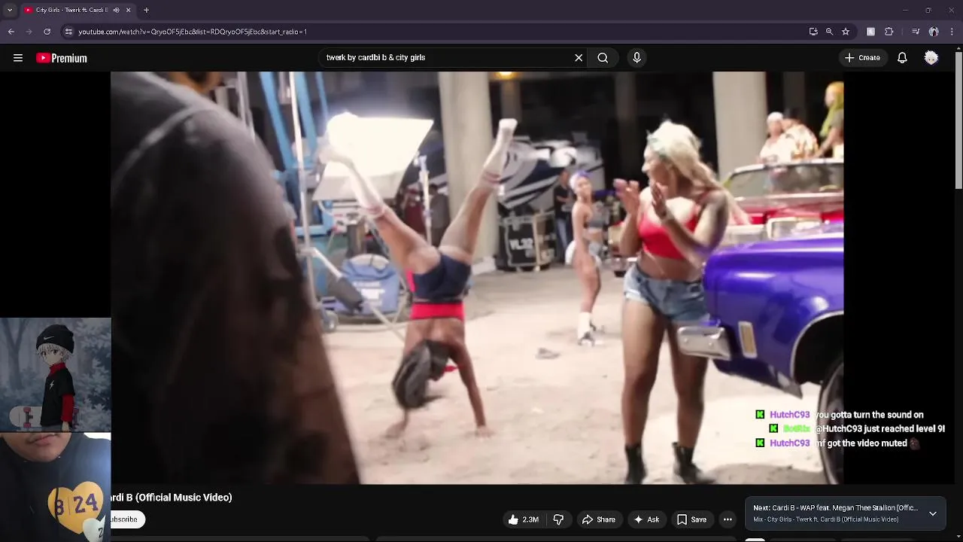
Task: Open browser profile avatar
Action: (x=934, y=32)
